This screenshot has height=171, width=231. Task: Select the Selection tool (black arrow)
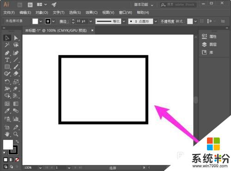(x=7, y=38)
